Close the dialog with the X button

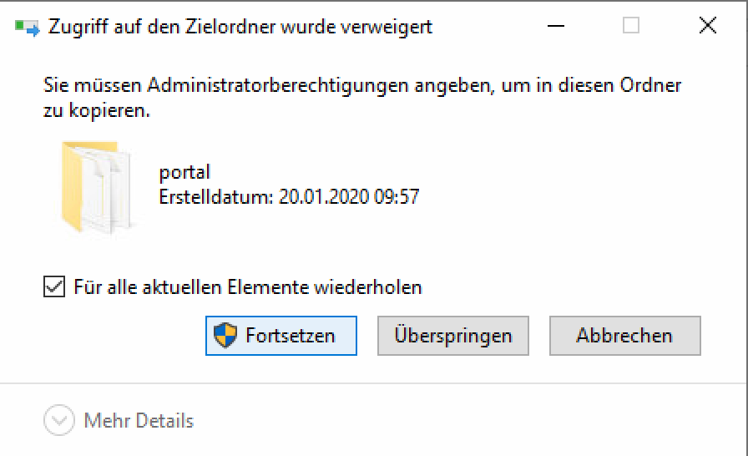(x=707, y=27)
